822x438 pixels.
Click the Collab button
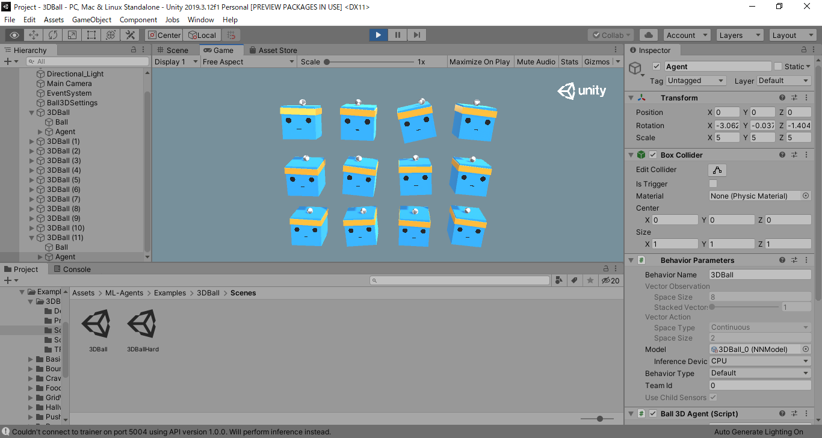coord(610,35)
